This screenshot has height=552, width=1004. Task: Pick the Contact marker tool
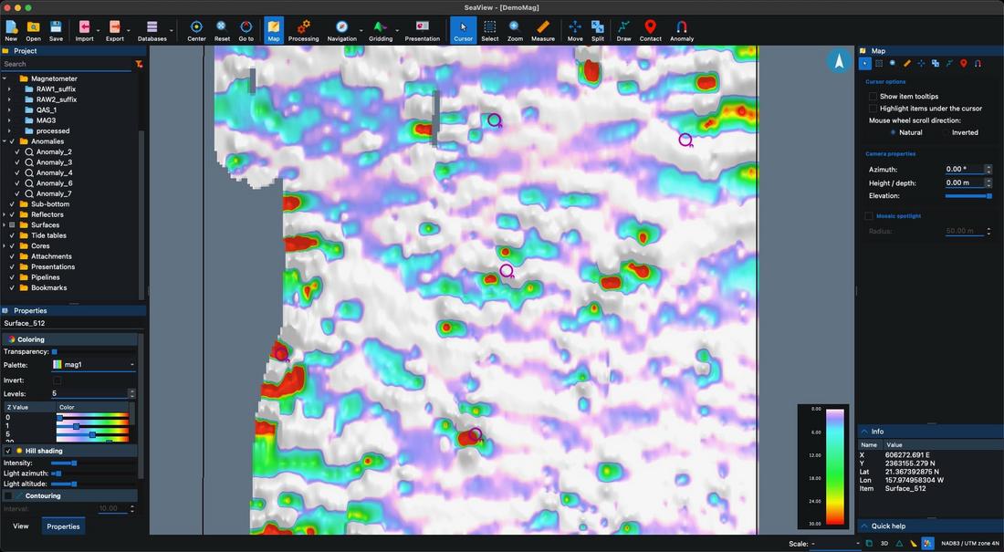coord(650,30)
